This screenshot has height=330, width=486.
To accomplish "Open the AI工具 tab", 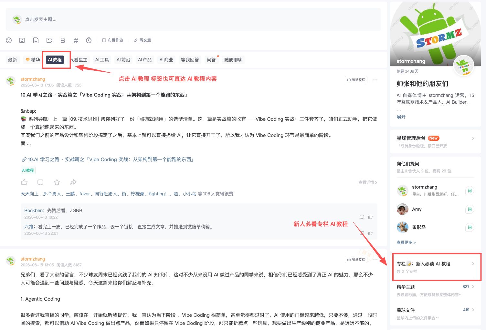I will (102, 60).
